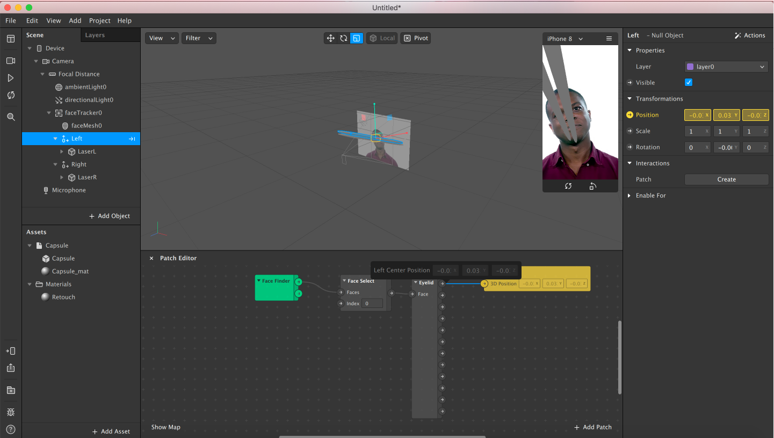Click the Rotation patch arrow icon
Screen dimensions: 774x438
pos(630,147)
